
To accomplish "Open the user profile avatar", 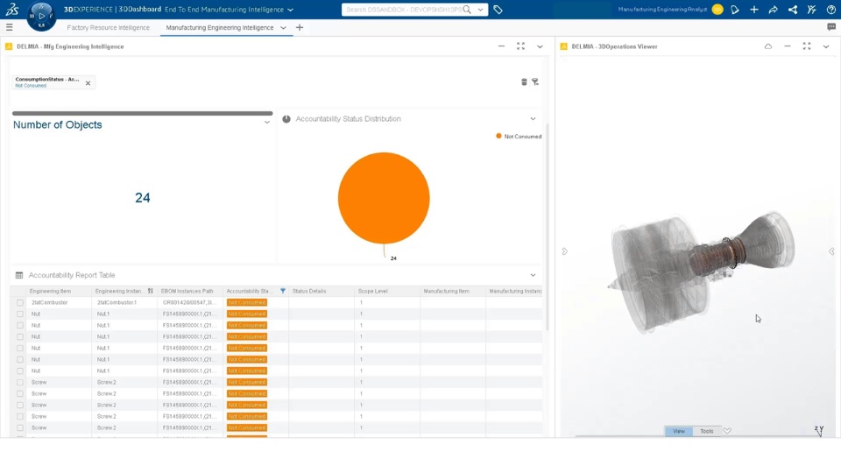I will 717,10.
